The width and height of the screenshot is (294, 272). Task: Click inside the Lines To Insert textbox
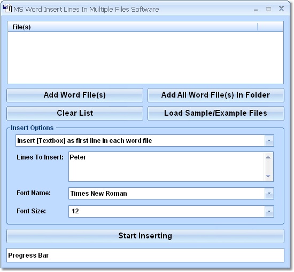pyautogui.click(x=166, y=167)
